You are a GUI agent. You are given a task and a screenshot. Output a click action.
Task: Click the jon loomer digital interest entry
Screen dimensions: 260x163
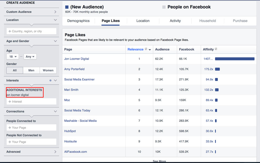coord(18,95)
